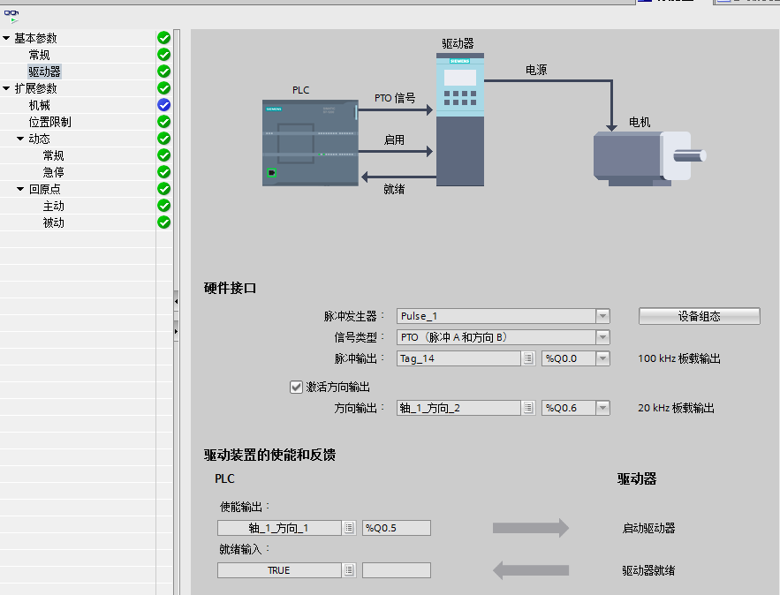Click the monitoring glasses icon in the toolbar
780x595 pixels.
[x=11, y=13]
